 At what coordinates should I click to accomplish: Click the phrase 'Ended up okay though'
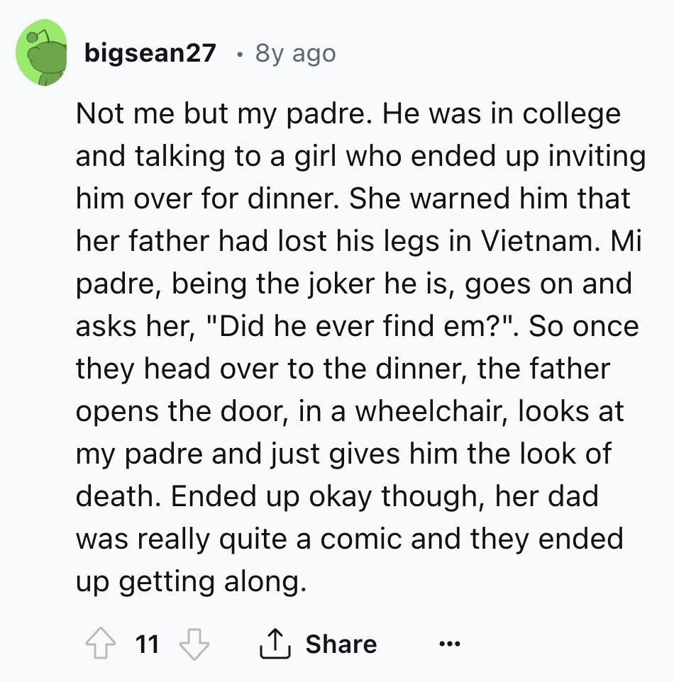click(x=326, y=496)
